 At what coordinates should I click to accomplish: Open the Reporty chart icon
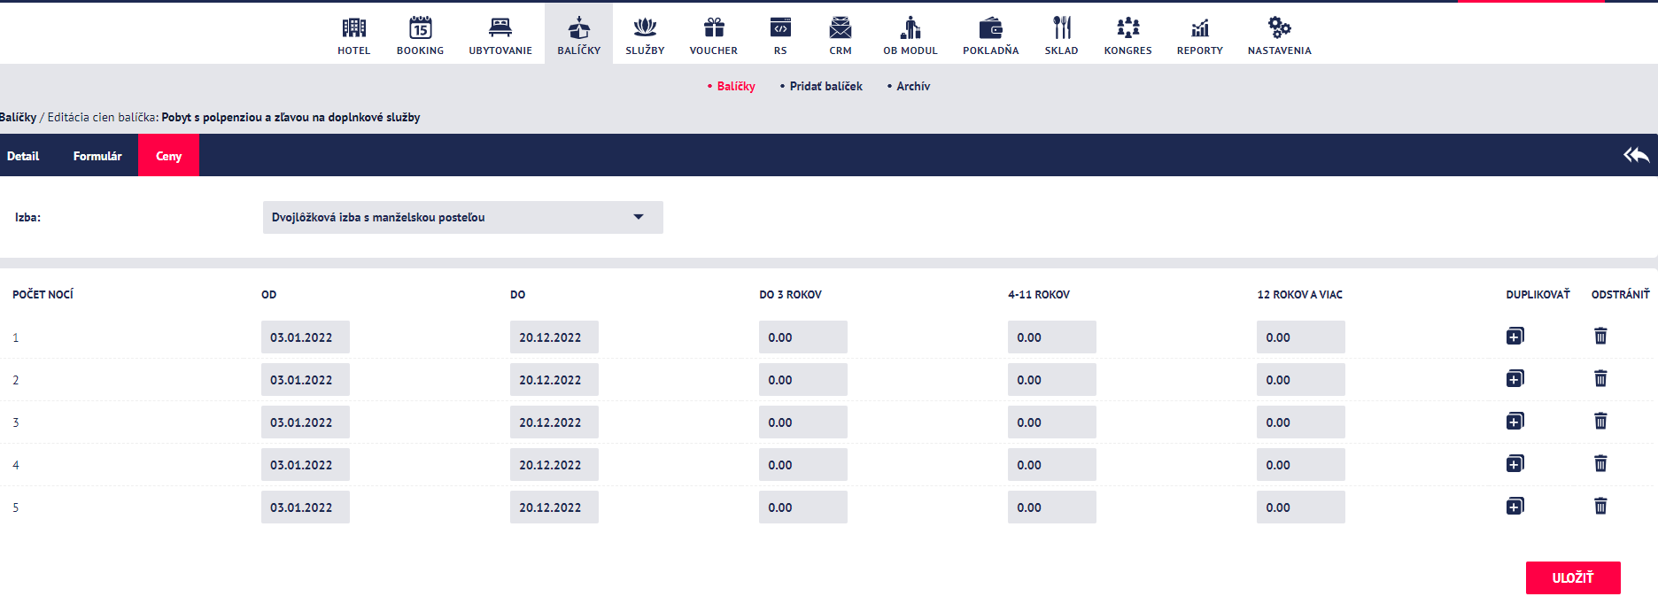pyautogui.click(x=1200, y=27)
